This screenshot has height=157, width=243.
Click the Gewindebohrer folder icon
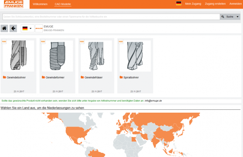tap(4, 77)
